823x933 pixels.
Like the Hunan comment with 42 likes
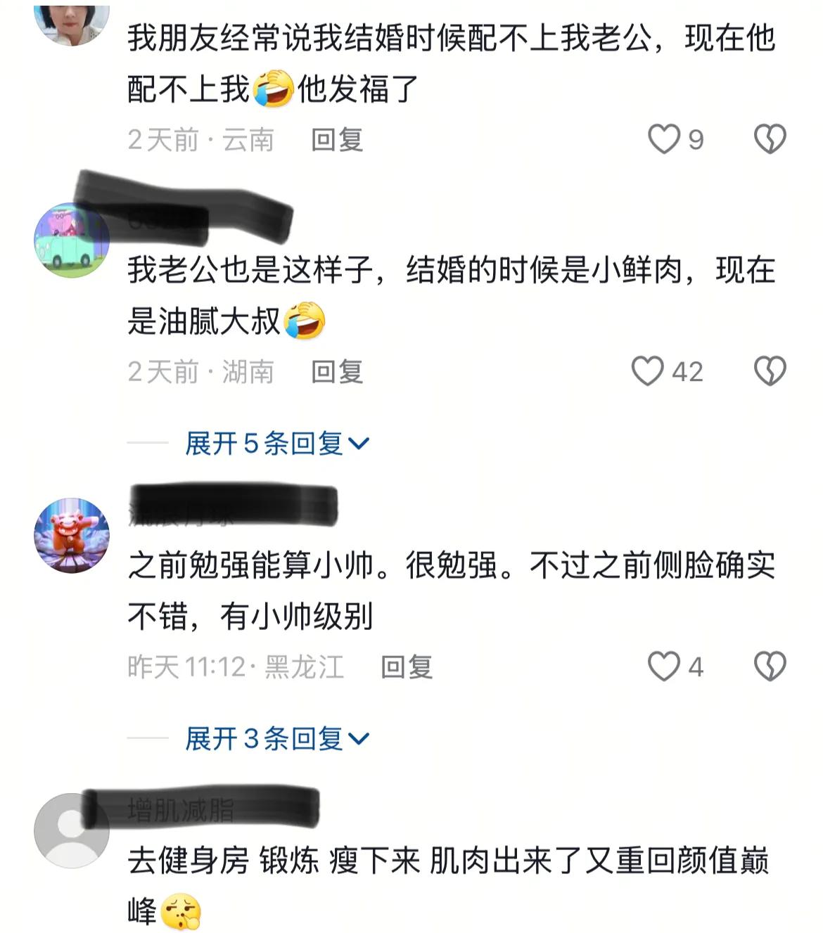(647, 371)
